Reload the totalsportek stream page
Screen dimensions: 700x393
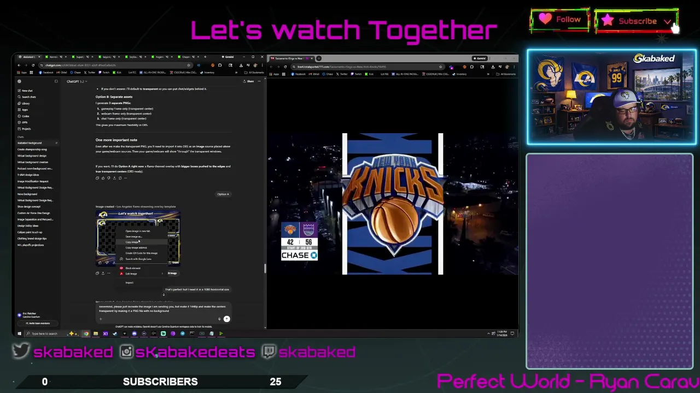click(285, 67)
